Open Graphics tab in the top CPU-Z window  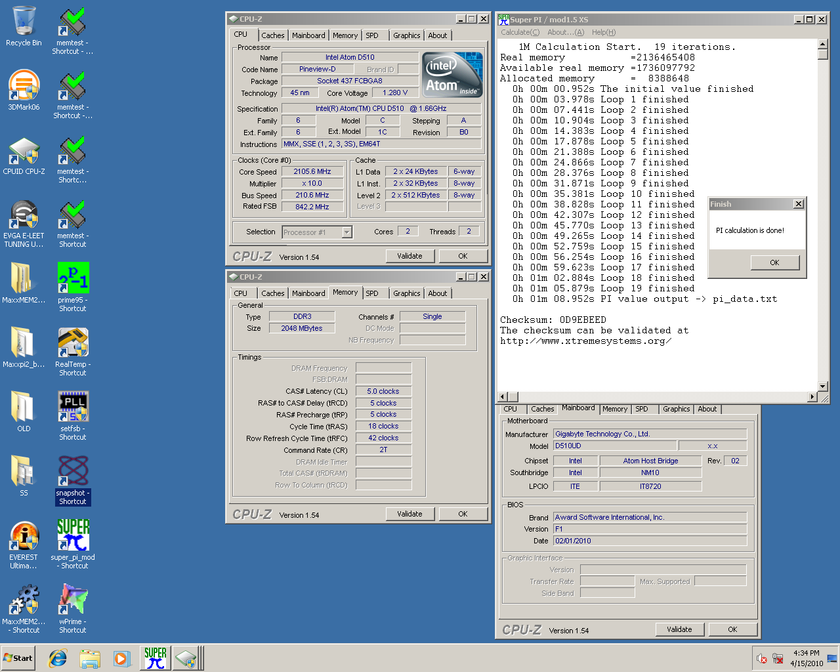407,35
